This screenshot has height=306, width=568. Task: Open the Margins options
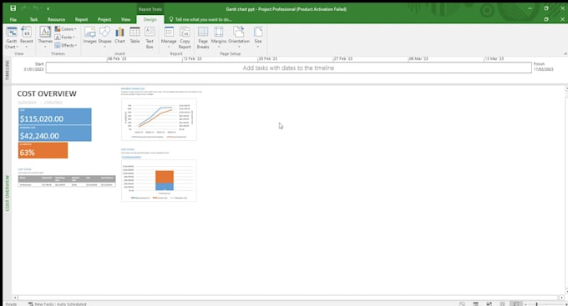click(x=219, y=38)
